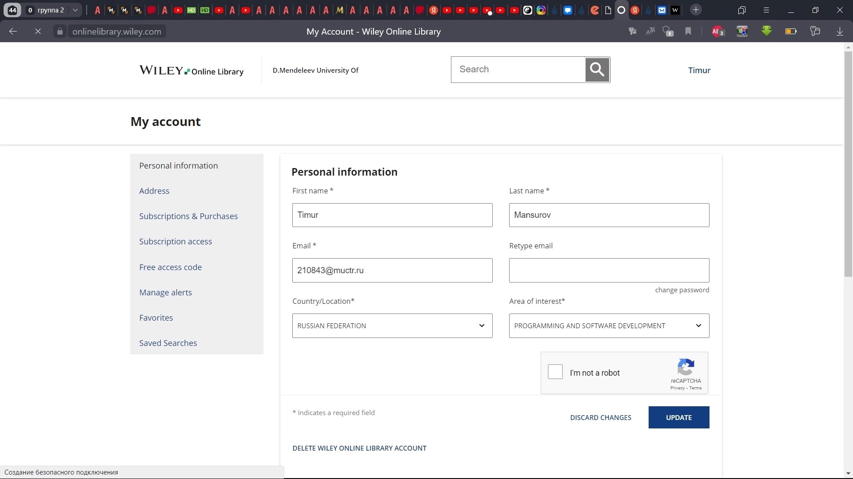Viewport: 853px width, 479px height.
Task: Bookmark this page using the bookmark icon
Action: (x=688, y=31)
